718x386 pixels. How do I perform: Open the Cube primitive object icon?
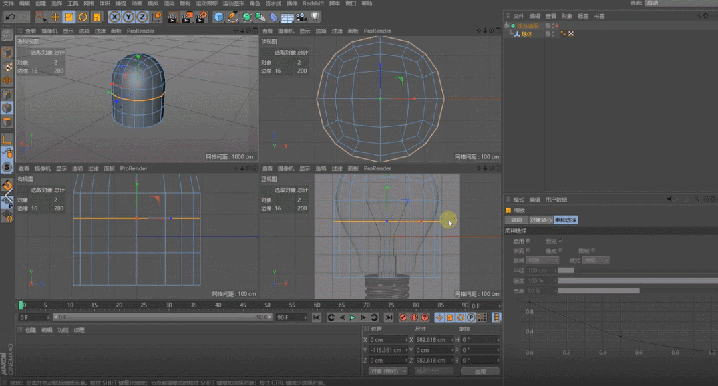(219, 17)
